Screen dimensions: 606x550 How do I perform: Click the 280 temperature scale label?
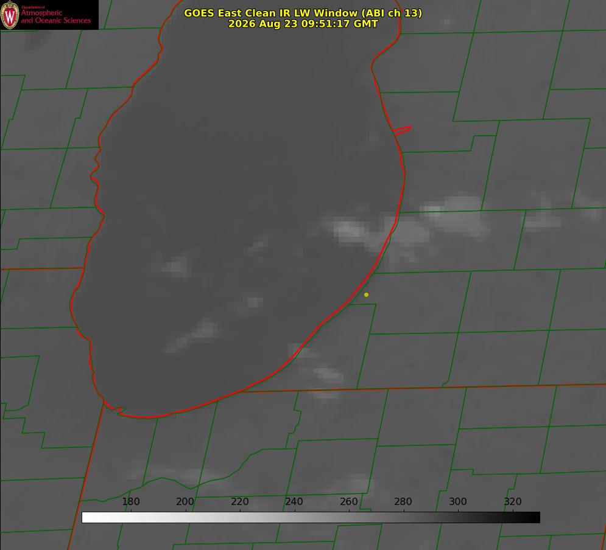(x=403, y=501)
